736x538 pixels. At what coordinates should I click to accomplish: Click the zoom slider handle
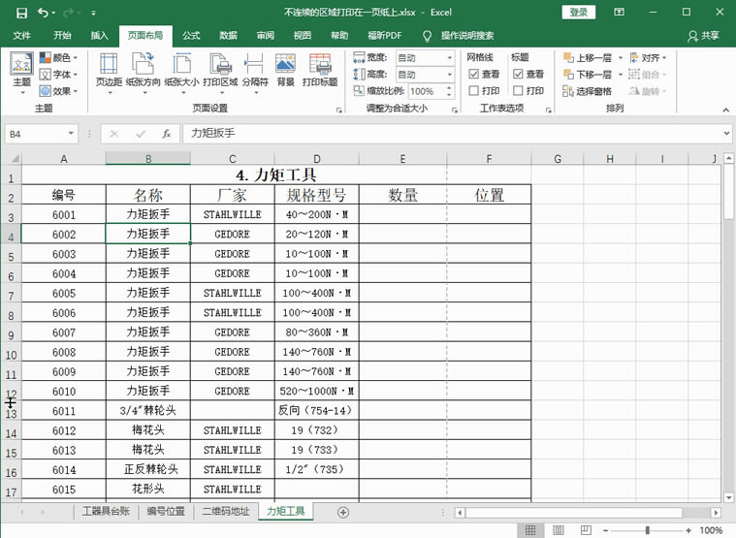pyautogui.click(x=648, y=530)
